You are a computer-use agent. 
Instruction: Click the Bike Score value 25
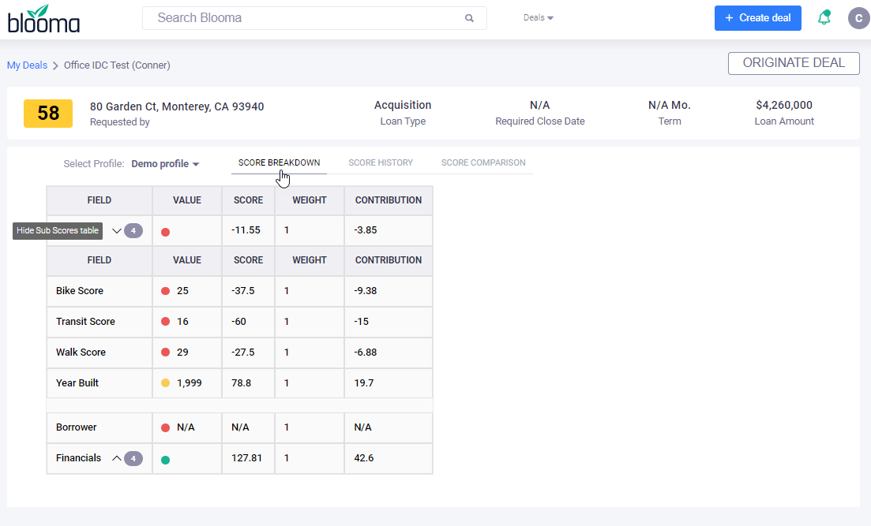182,291
